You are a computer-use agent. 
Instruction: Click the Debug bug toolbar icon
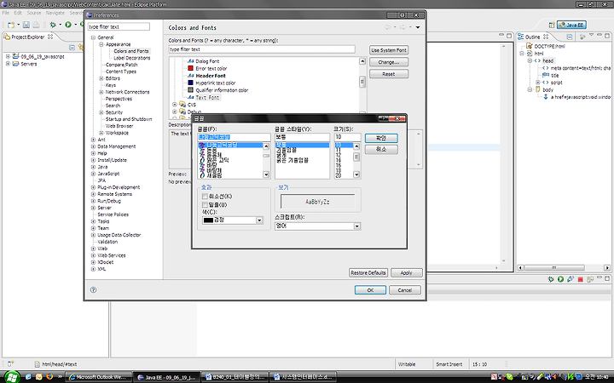click(x=53, y=25)
